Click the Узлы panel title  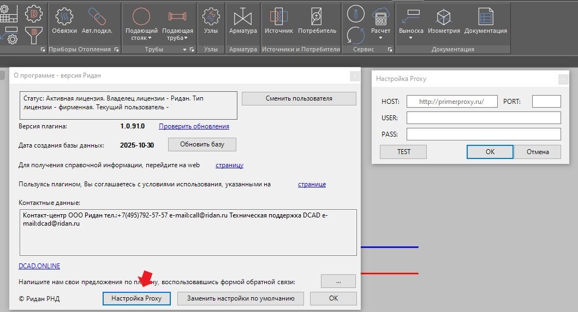coord(211,50)
